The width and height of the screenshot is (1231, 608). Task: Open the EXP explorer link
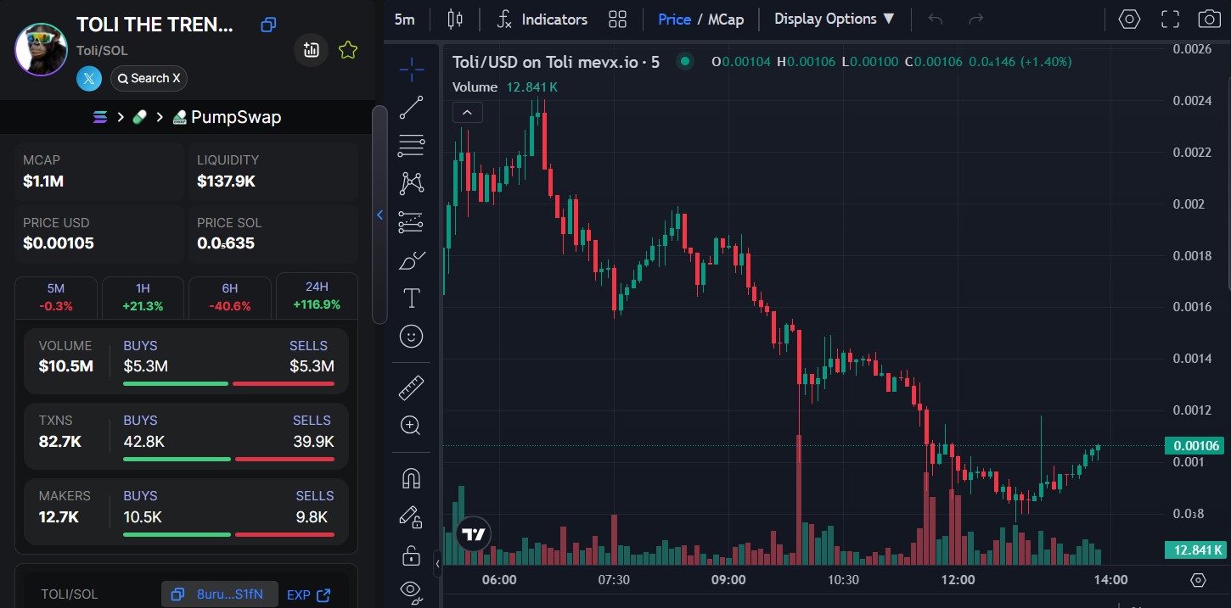308,595
